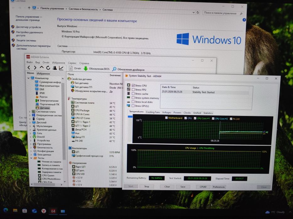Click help icon in Control Panel window
293x219 pixels.
244,20
